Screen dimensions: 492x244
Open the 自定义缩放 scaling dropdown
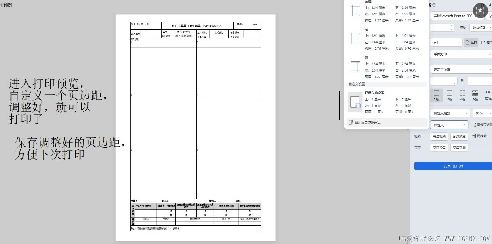tap(450, 113)
